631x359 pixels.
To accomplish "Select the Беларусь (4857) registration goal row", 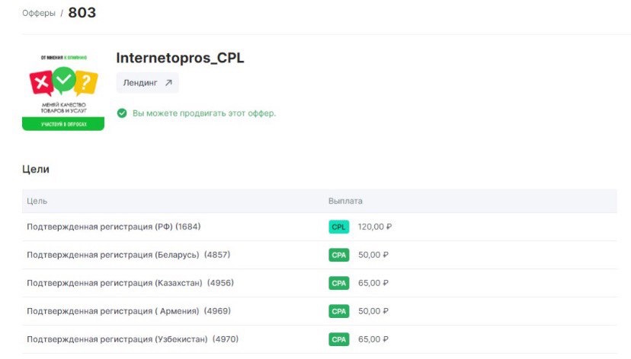I will [x=319, y=255].
